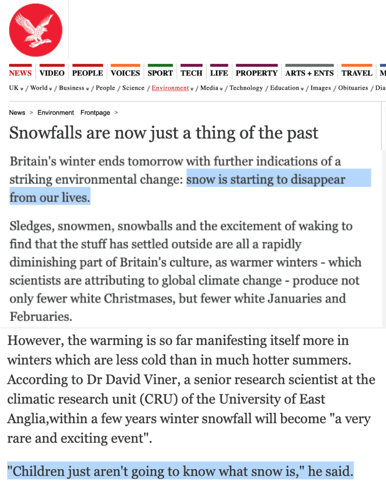386x484 pixels.
Task: Expand the Environment submenu arrow
Action: [192, 88]
